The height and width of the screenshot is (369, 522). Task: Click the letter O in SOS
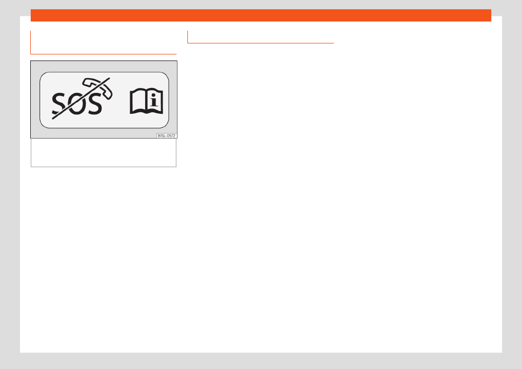click(x=77, y=104)
